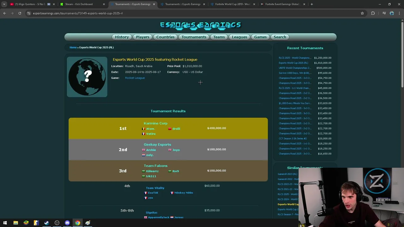Close the YouTube Iñigo Quintero tab
404x227 pixels.
[54, 4]
